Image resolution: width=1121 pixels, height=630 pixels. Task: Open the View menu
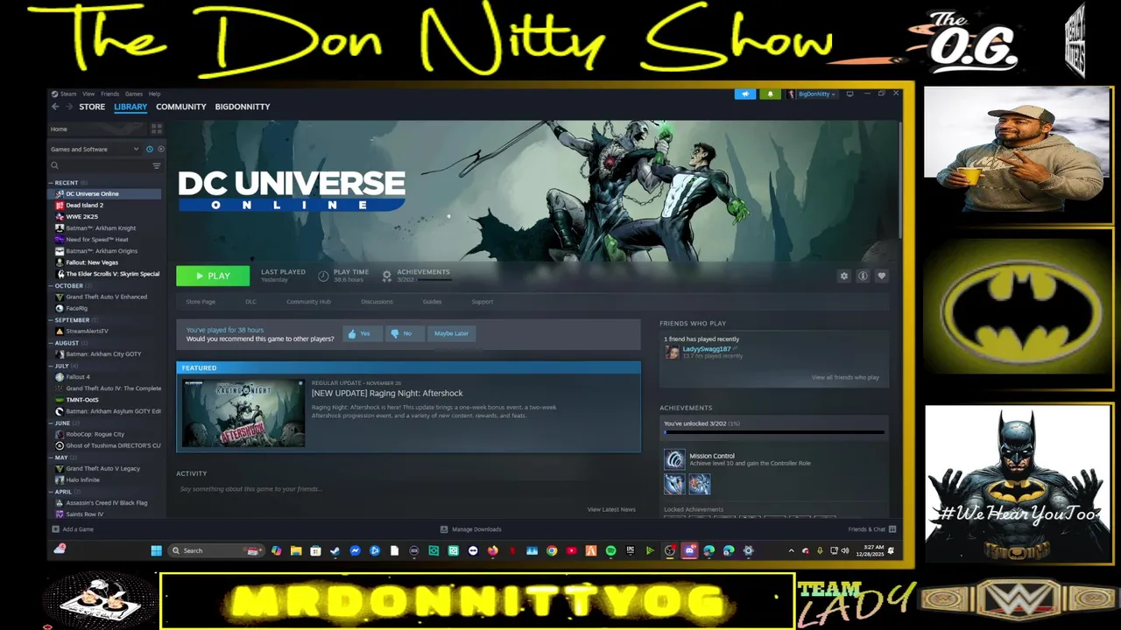(x=88, y=94)
